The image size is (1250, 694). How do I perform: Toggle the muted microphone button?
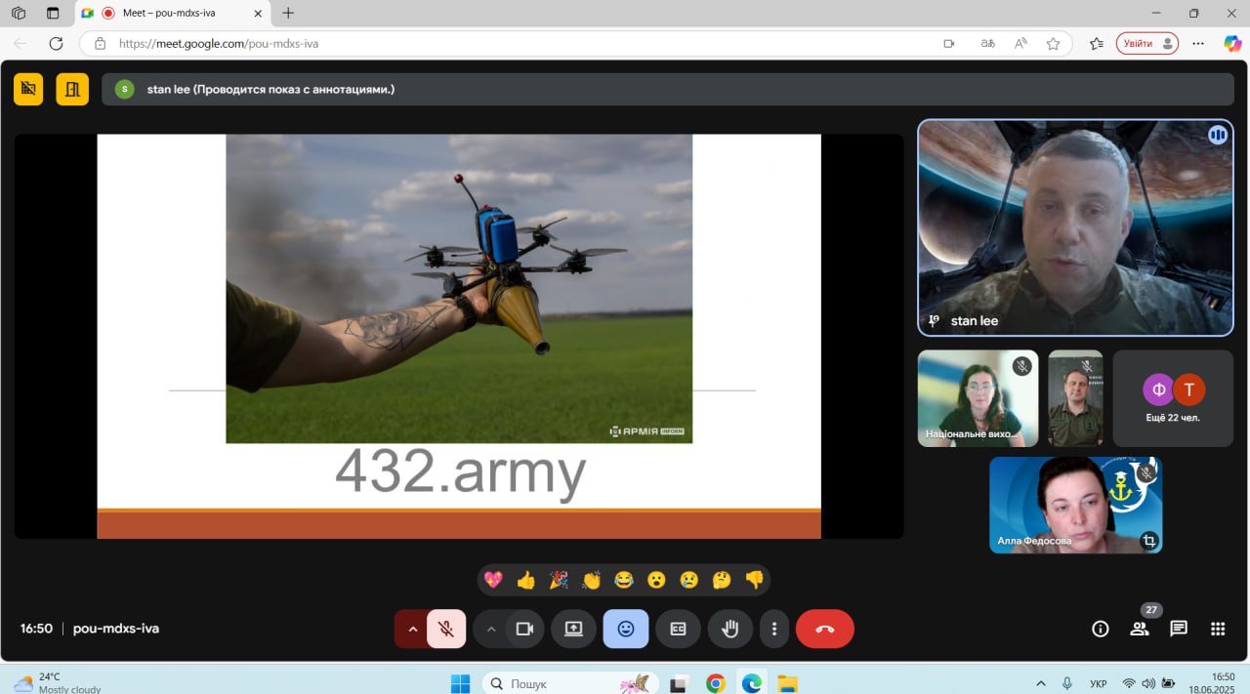(446, 629)
